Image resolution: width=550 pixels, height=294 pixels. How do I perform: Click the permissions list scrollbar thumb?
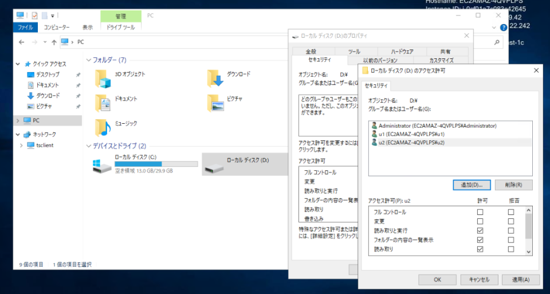click(x=529, y=226)
